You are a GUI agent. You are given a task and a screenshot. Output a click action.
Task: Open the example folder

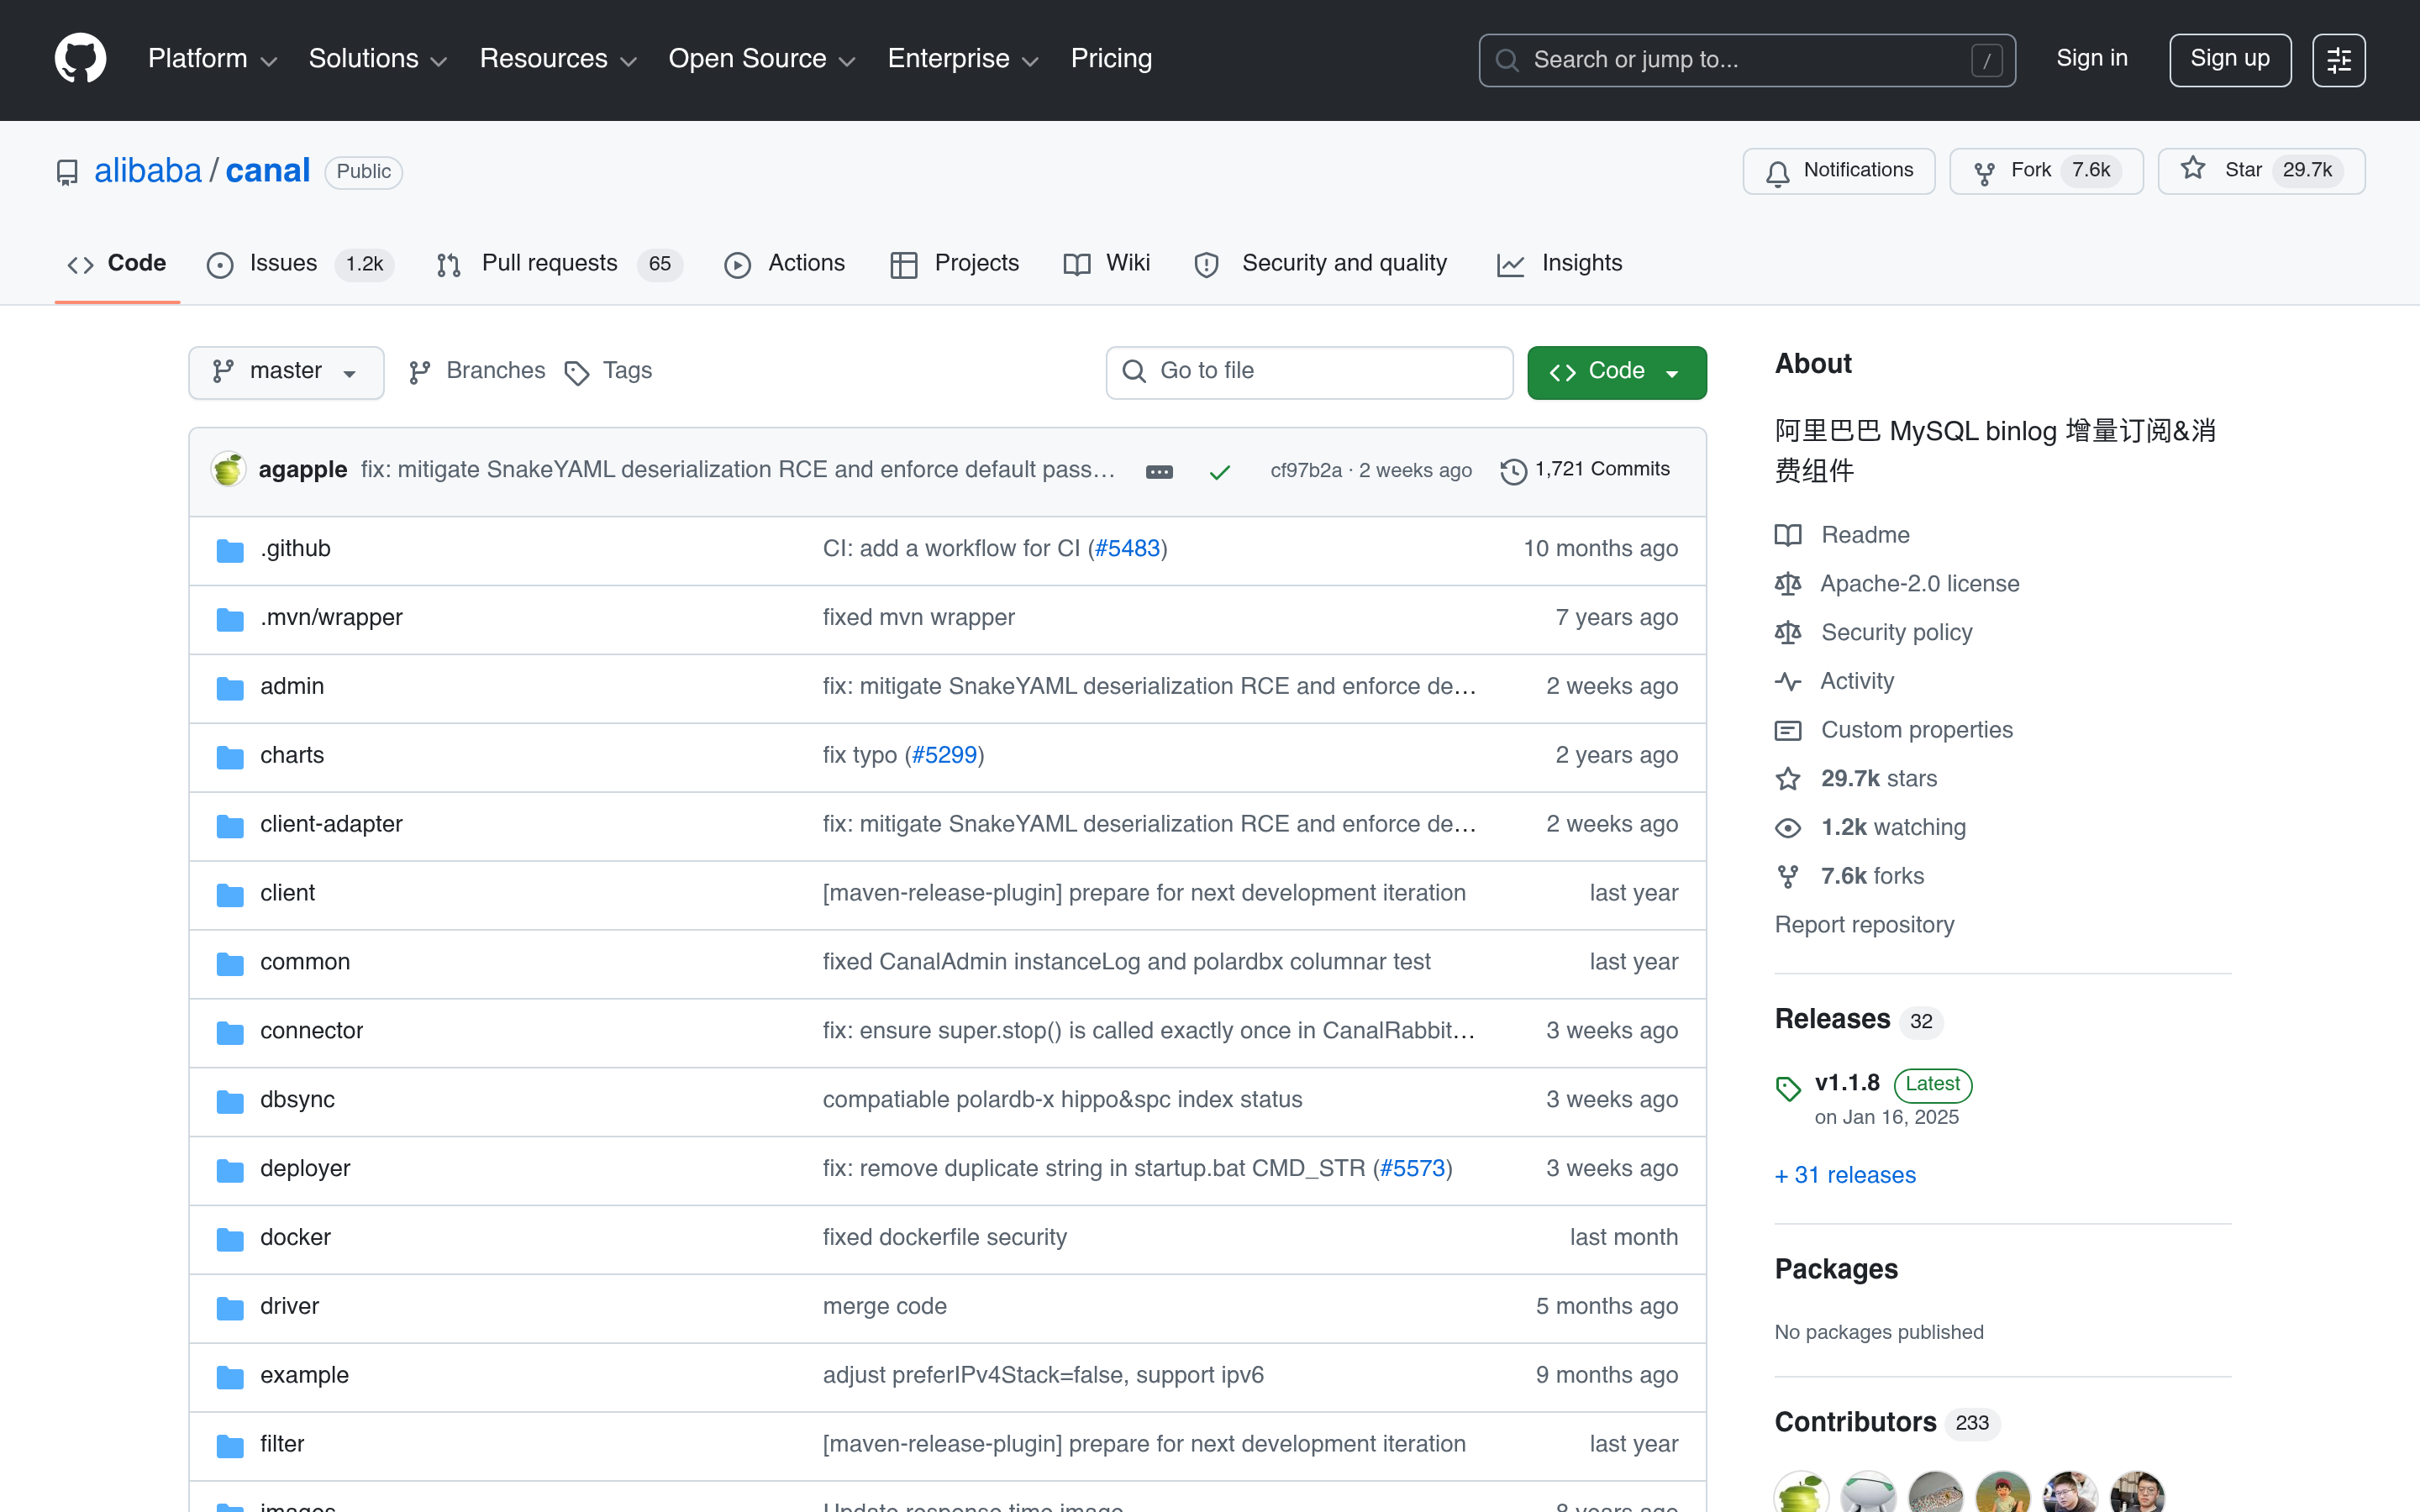[x=304, y=1375]
